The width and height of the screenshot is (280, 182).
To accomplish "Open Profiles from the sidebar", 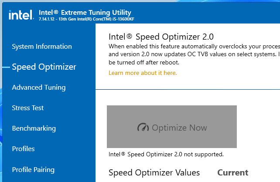I will click(x=23, y=148).
